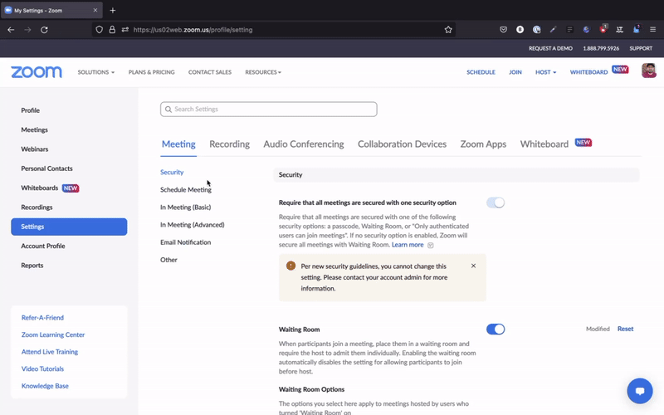This screenshot has height=415, width=664.
Task: Jump to In Meeting (Basic) section
Action: click(x=185, y=207)
